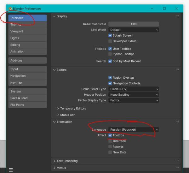Enable Python Tooltips checkbox

coord(110,54)
